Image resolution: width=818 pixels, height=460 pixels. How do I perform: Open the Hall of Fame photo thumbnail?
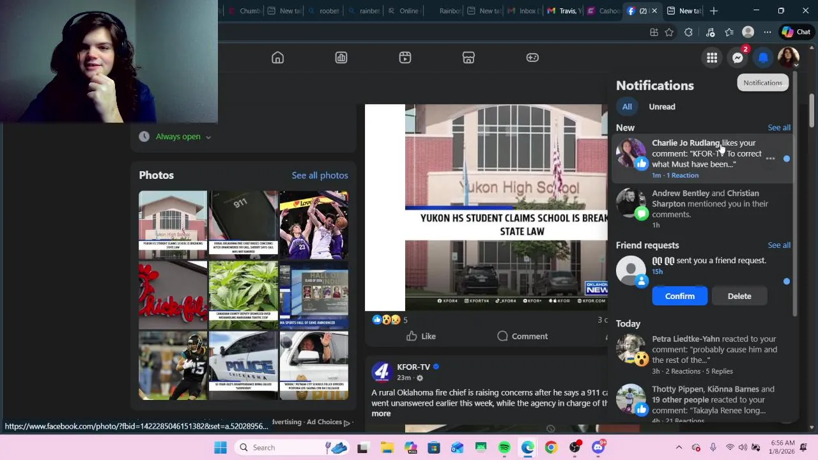pos(314,295)
